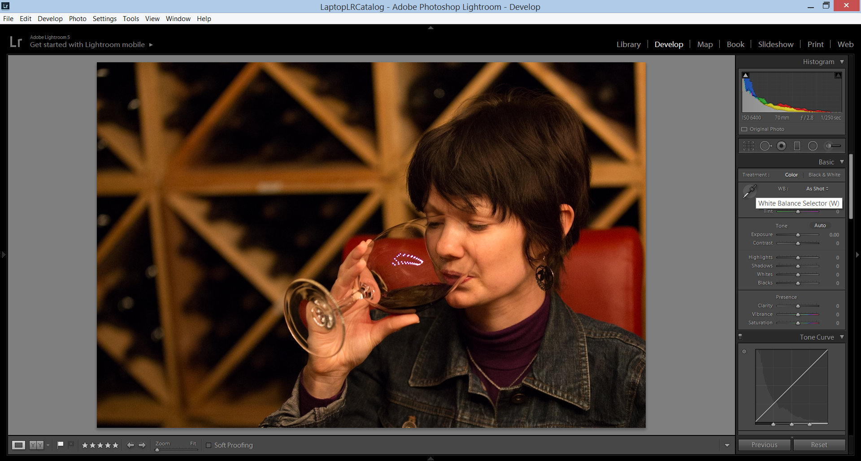Click the Tone Curve targeted adjustment tool
This screenshot has width=861, height=461.
tap(744, 351)
